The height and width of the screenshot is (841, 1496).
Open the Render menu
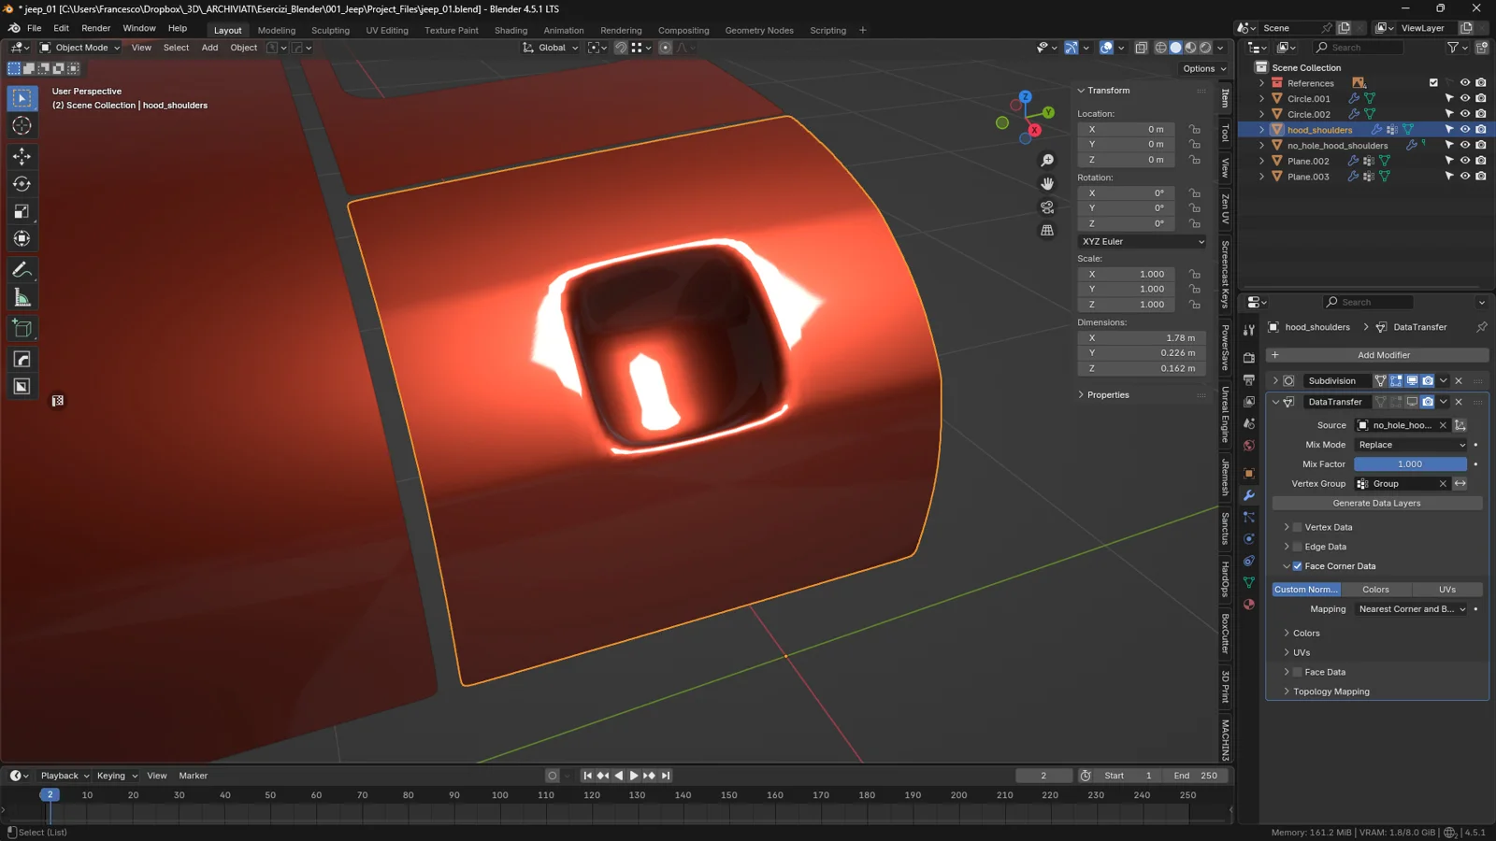click(95, 28)
